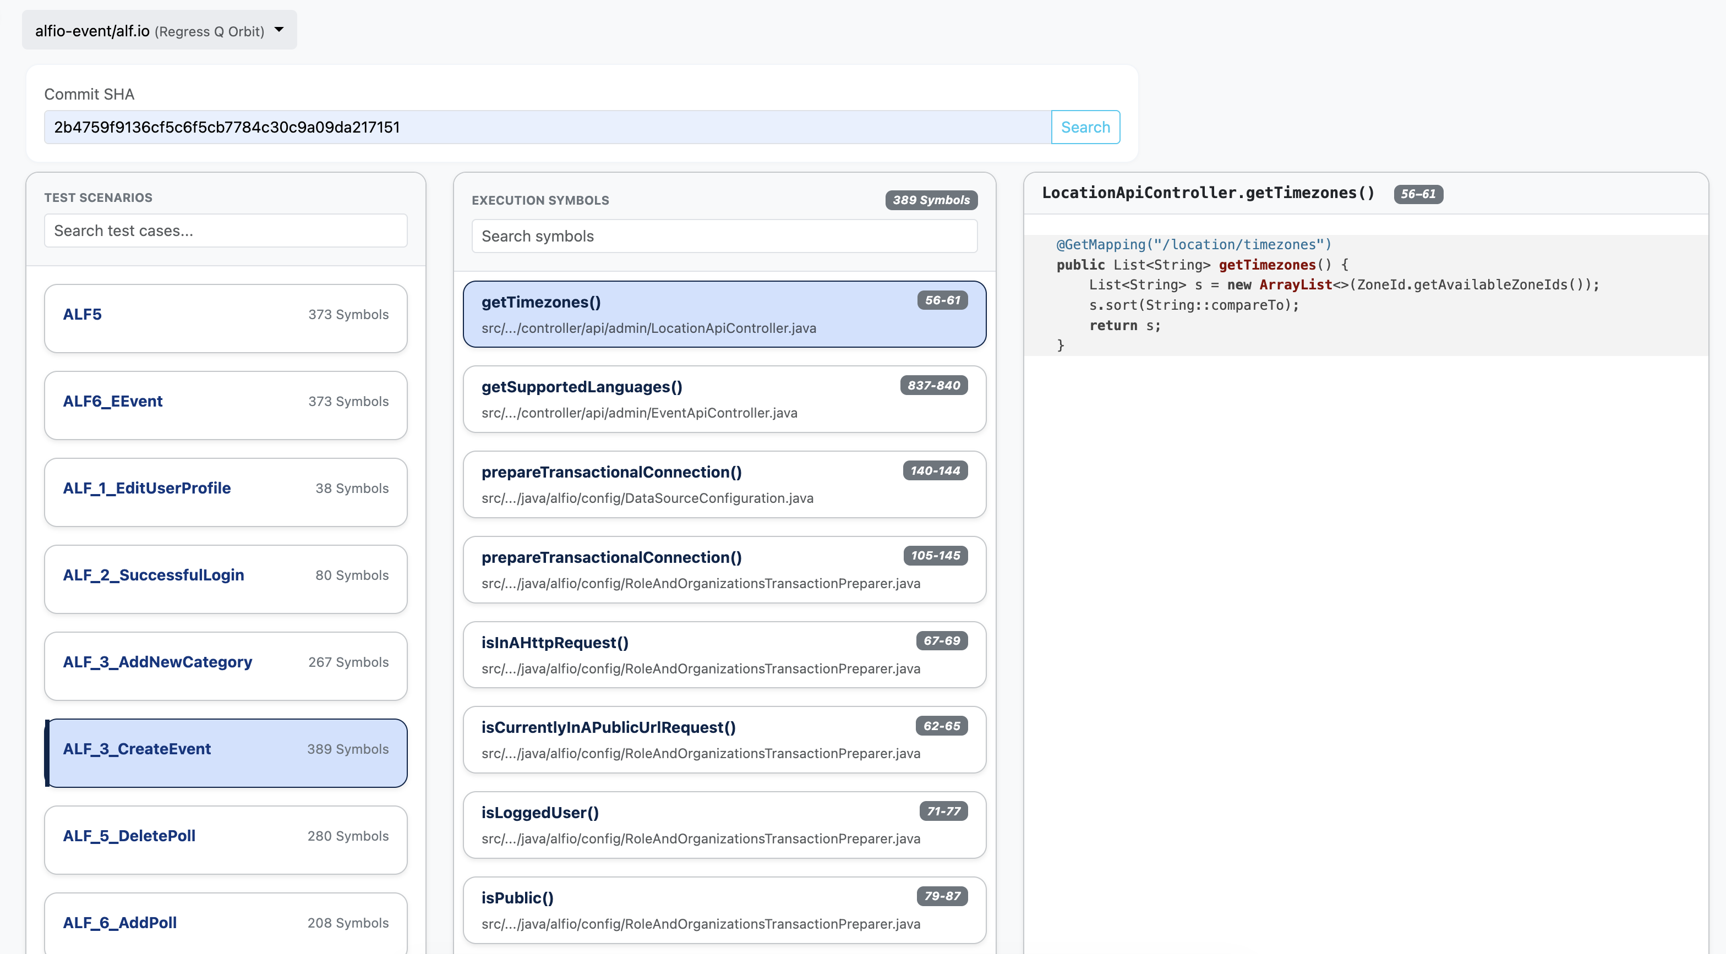Click the Commit SHA input field
The image size is (1726, 954).
click(548, 127)
